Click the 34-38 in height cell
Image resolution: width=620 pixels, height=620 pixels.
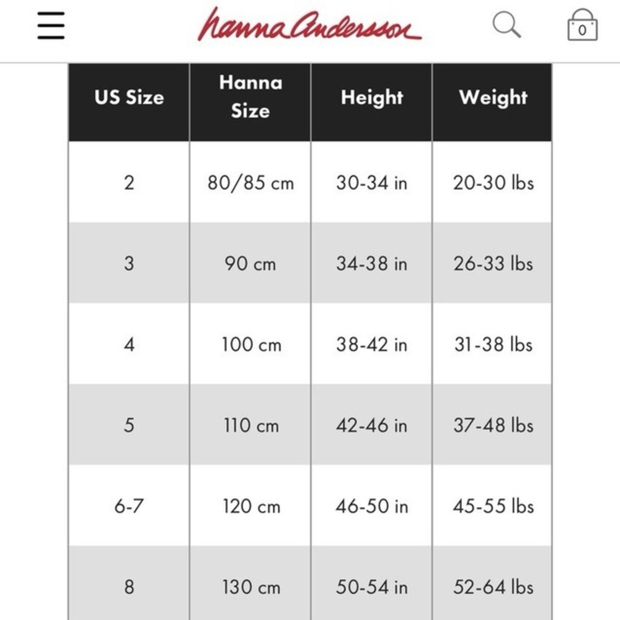371,263
